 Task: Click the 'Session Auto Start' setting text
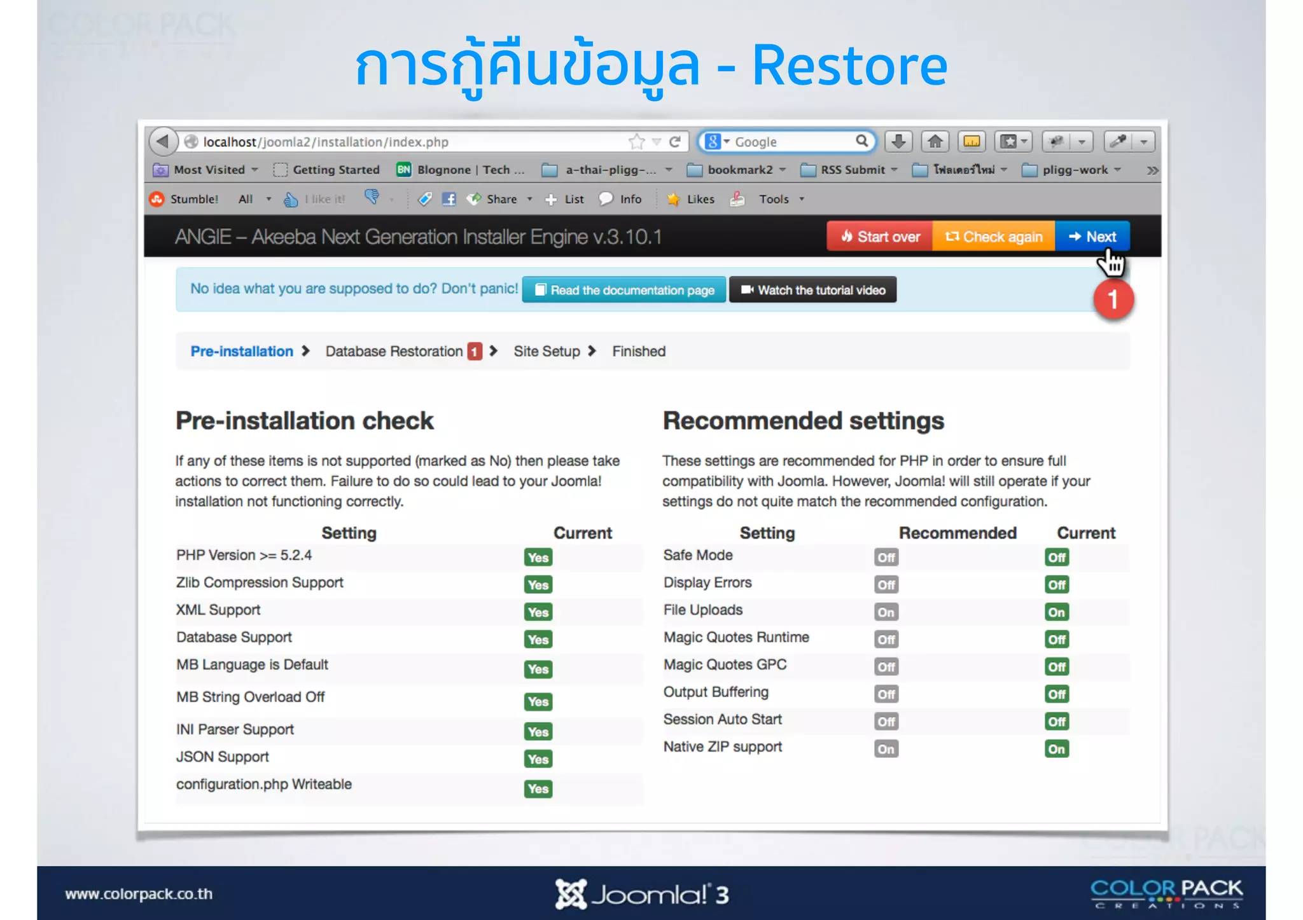pyautogui.click(x=723, y=720)
